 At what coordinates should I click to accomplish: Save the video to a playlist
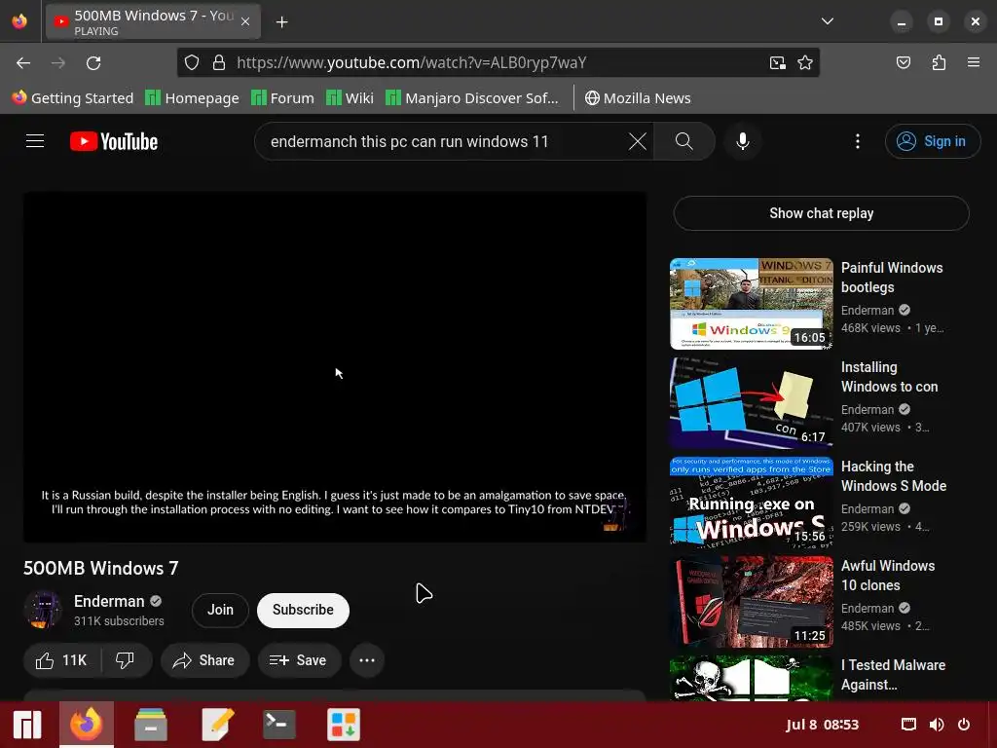tap(298, 660)
